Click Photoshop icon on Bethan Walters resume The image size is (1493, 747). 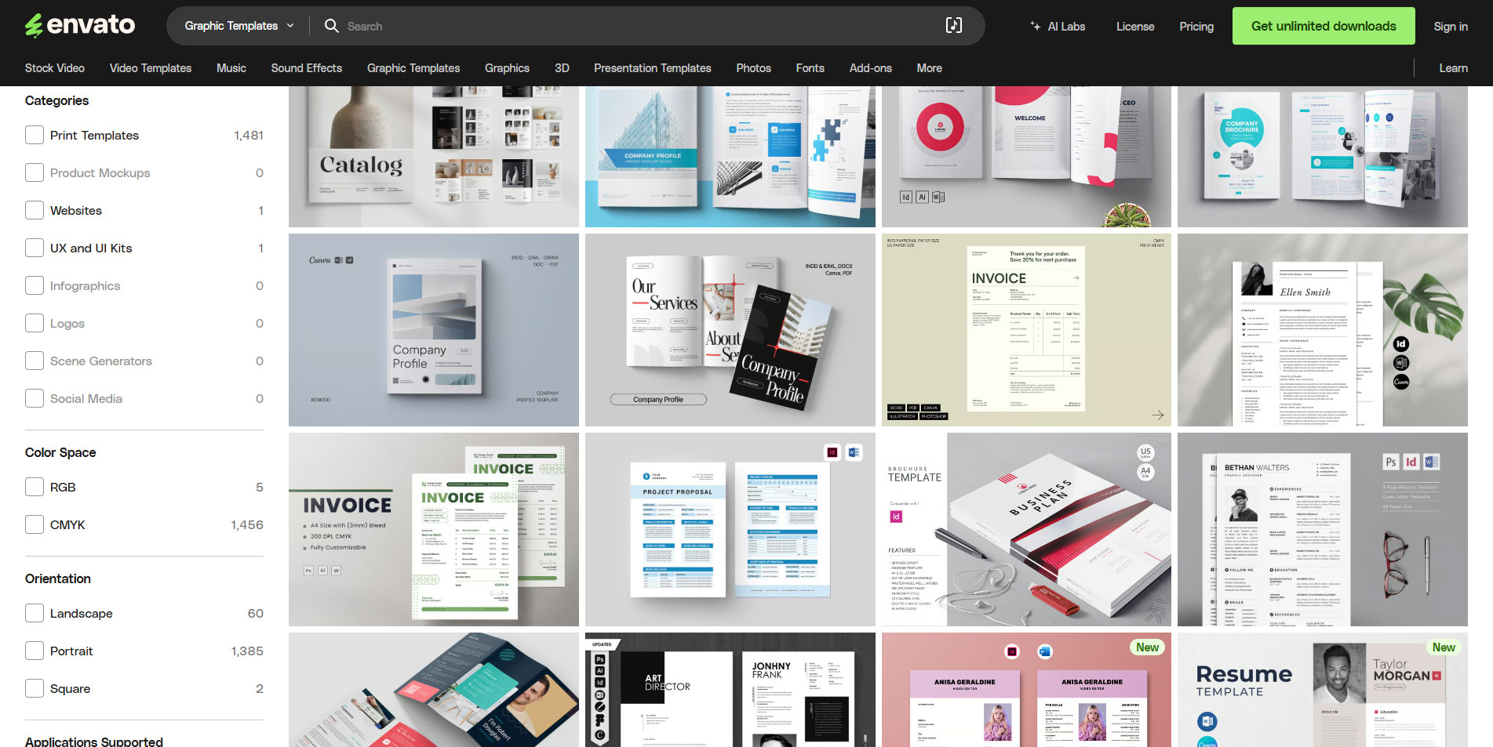pos(1390,462)
